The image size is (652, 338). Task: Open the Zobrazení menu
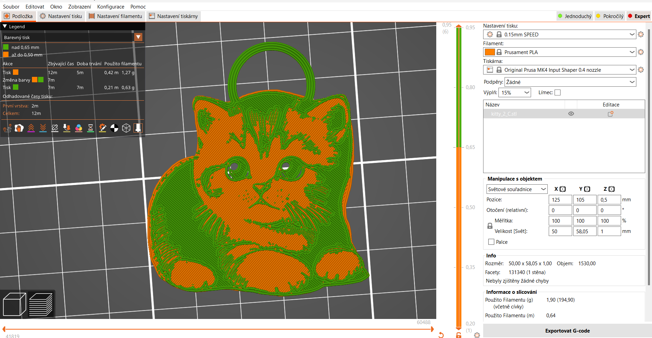(80, 6)
